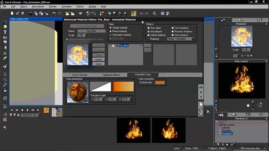Click the New file toolbar icon
This screenshot has height=151, width=269.
tap(12, 13)
